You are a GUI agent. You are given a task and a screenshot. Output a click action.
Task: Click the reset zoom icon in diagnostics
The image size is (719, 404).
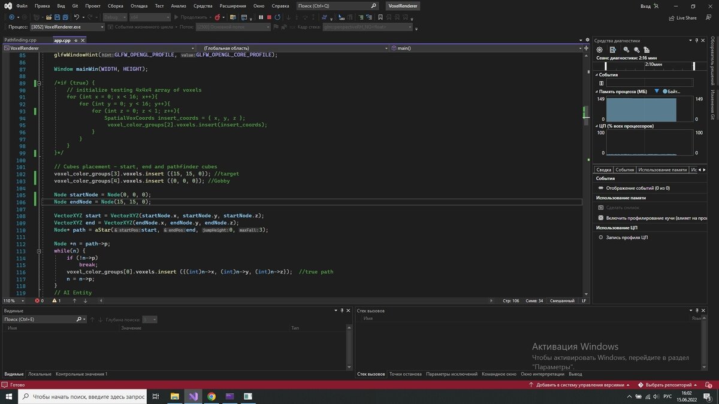647,50
